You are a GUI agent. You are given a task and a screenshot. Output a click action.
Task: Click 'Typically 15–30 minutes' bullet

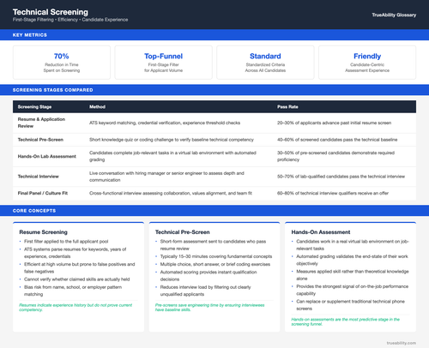tap(216, 256)
